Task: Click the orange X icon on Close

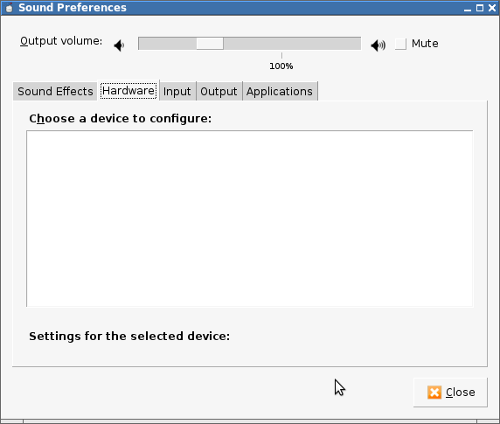Action: coord(434,393)
